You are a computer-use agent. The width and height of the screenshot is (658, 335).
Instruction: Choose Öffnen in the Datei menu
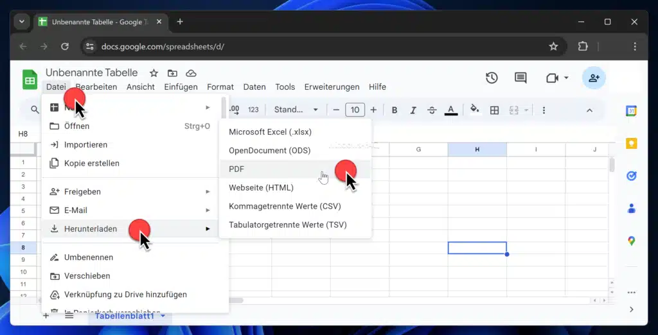[x=130, y=126]
